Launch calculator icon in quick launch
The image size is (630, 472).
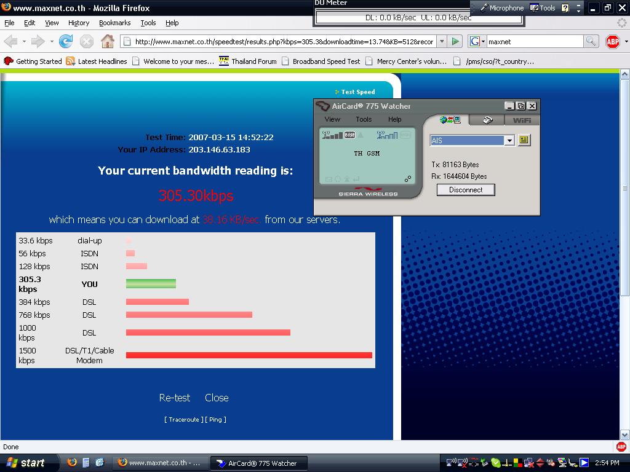(x=86, y=462)
